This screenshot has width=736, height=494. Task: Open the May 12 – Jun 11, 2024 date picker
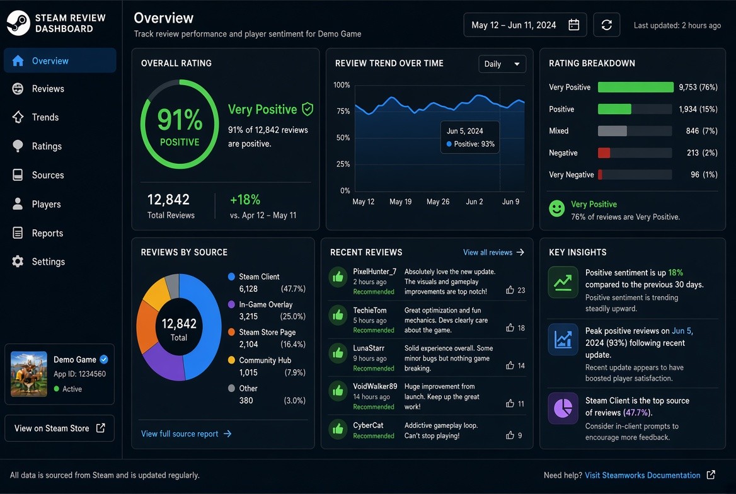[525, 25]
